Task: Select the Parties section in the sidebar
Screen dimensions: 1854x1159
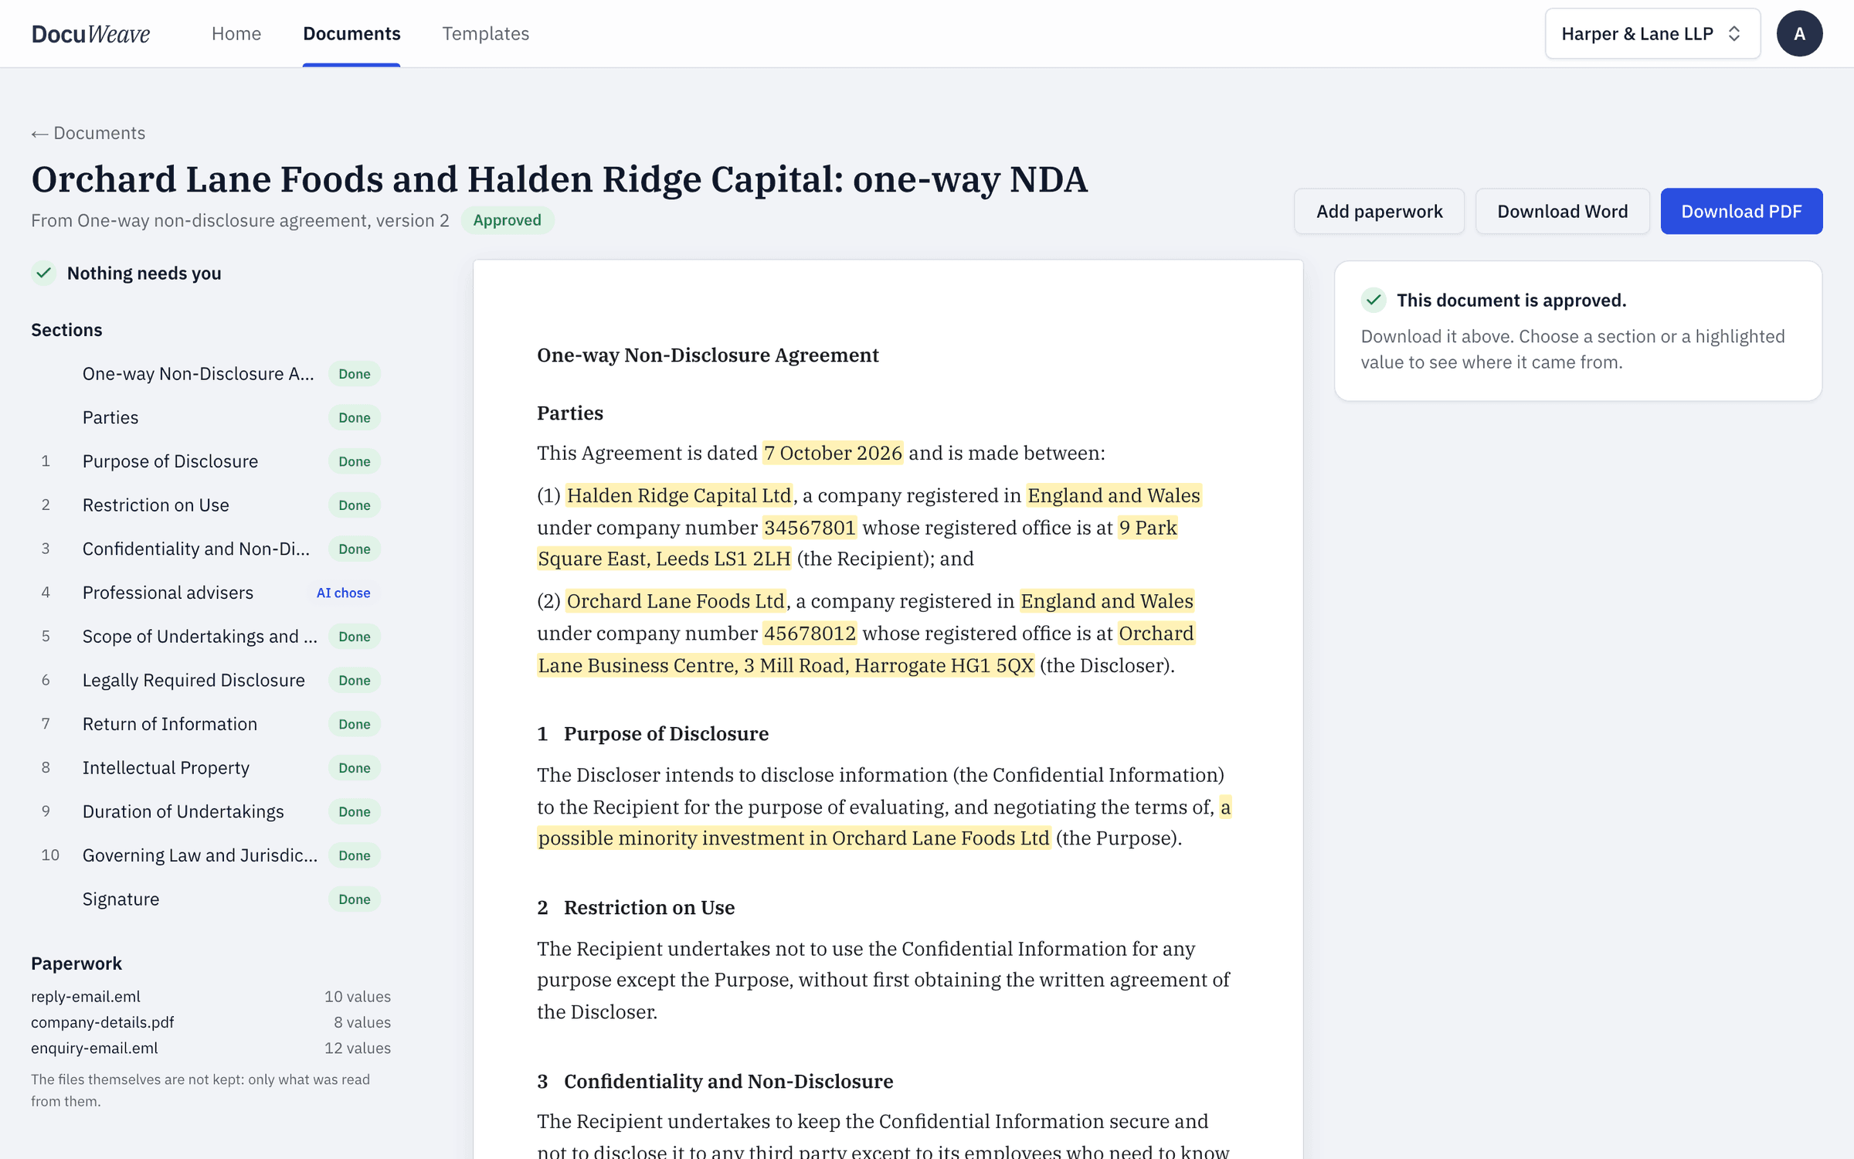Action: tap(211, 417)
